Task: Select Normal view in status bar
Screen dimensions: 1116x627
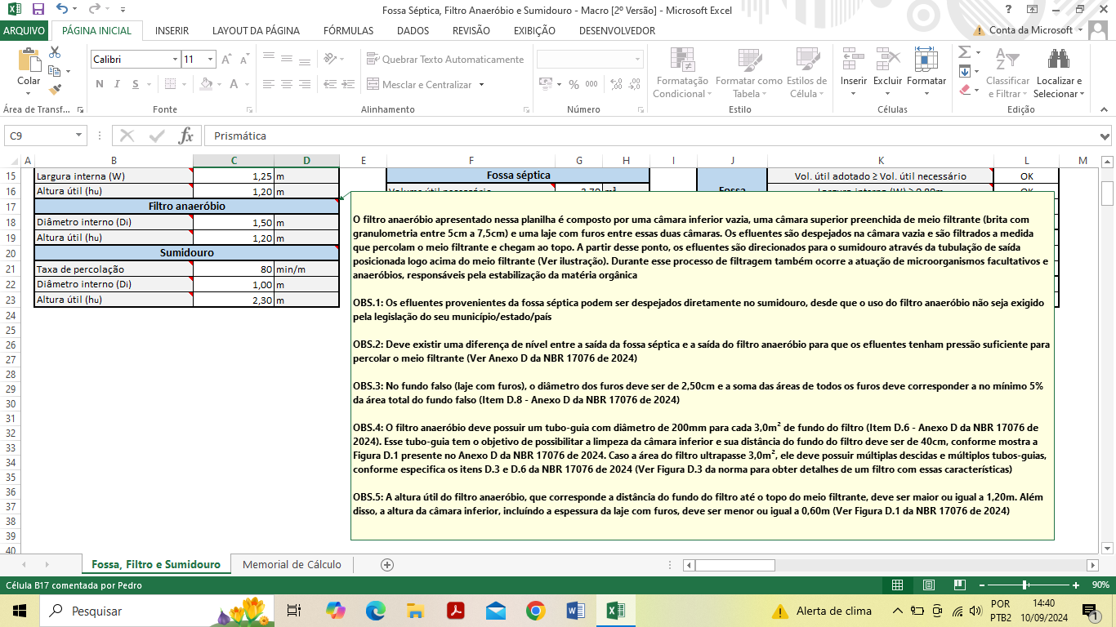Action: [x=897, y=585]
